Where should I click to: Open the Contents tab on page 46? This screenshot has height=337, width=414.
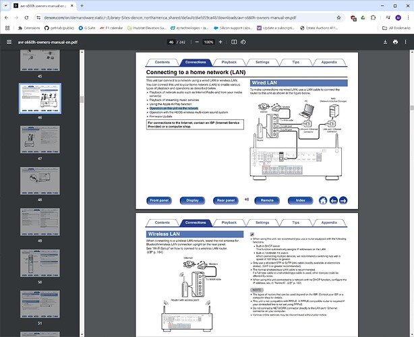pos(162,62)
